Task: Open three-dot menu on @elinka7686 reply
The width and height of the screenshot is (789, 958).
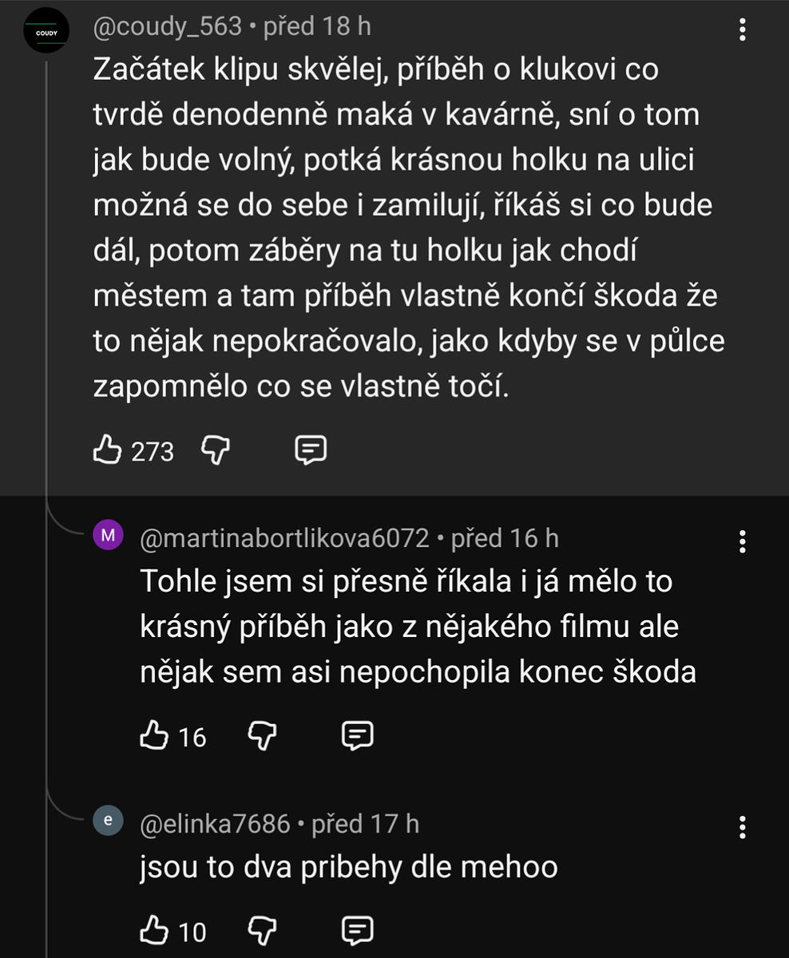Action: click(743, 827)
